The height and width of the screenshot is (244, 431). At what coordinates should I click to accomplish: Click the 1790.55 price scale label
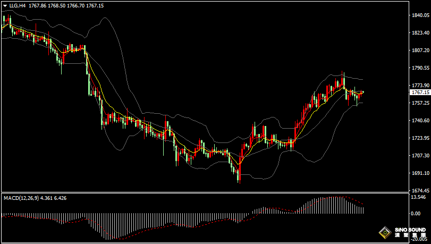click(420, 68)
